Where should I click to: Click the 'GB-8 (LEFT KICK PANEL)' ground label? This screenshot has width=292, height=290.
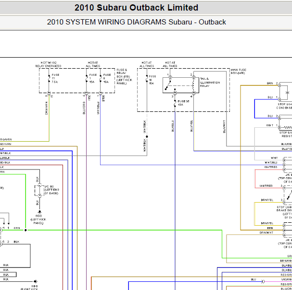coord(38,219)
